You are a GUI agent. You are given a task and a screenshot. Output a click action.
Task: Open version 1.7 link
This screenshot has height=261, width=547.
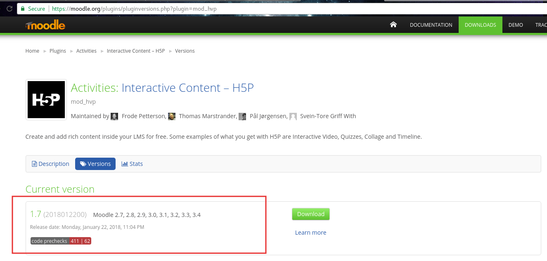(36, 214)
